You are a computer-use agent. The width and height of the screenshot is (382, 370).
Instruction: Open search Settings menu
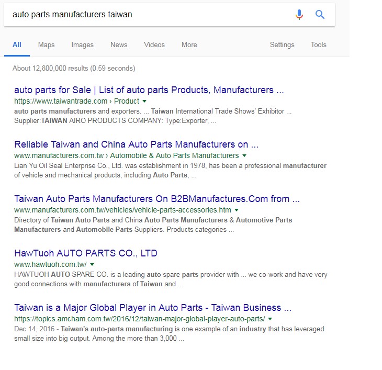(282, 45)
